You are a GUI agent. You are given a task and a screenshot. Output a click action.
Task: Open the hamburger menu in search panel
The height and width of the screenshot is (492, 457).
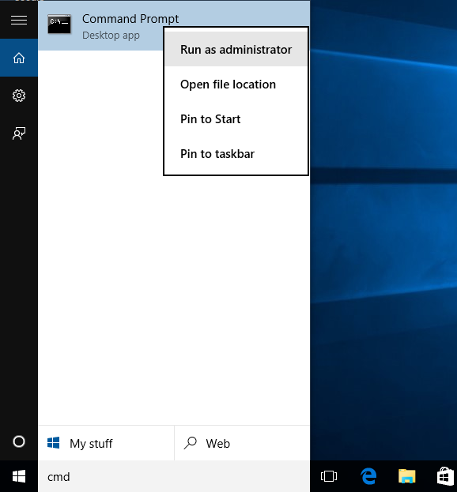[19, 20]
